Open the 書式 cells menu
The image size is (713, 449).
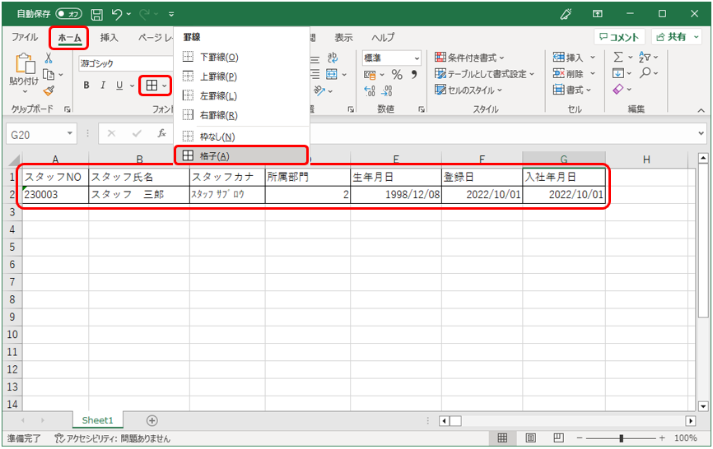click(x=572, y=90)
